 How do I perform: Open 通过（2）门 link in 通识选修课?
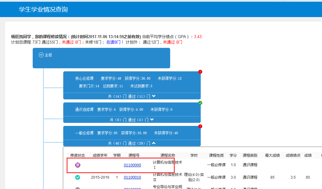[x=138, y=120]
